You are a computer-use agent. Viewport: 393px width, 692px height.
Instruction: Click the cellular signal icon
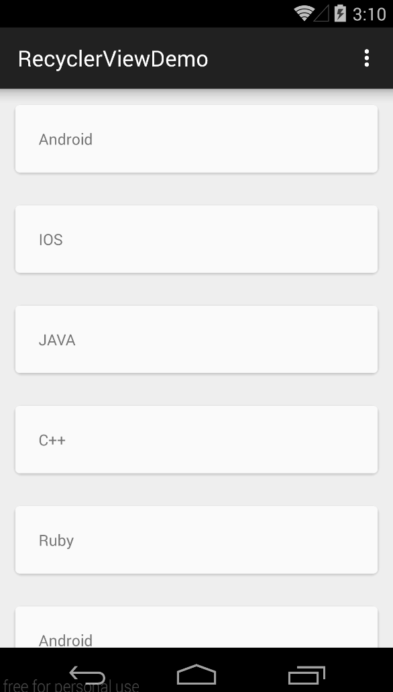pyautogui.click(x=322, y=13)
